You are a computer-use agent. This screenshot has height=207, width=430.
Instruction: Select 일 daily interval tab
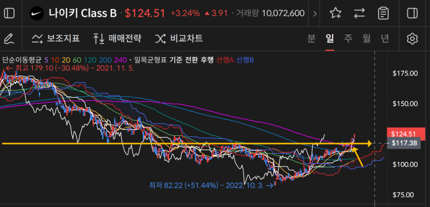(330, 38)
